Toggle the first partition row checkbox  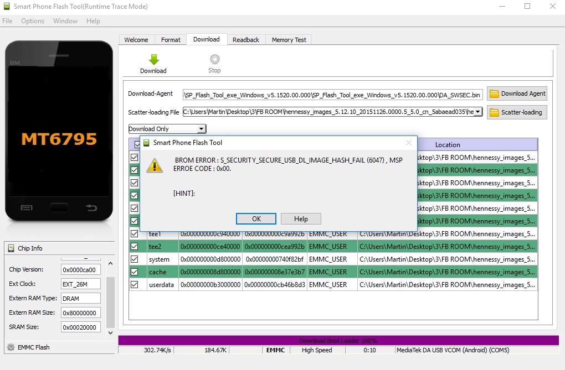(135, 157)
